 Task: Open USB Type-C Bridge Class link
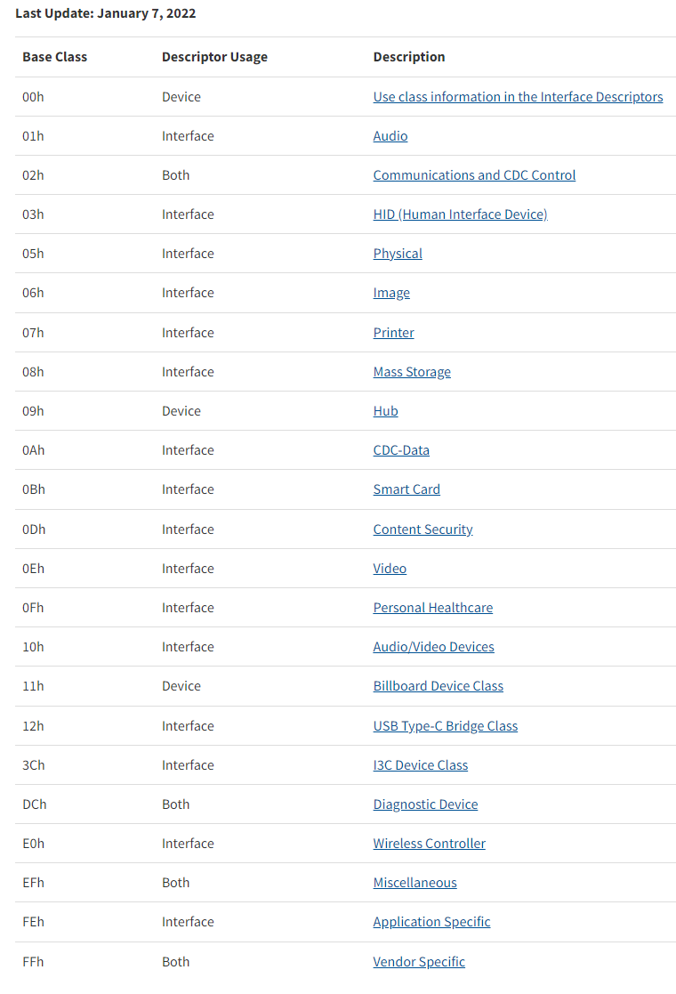click(x=445, y=726)
